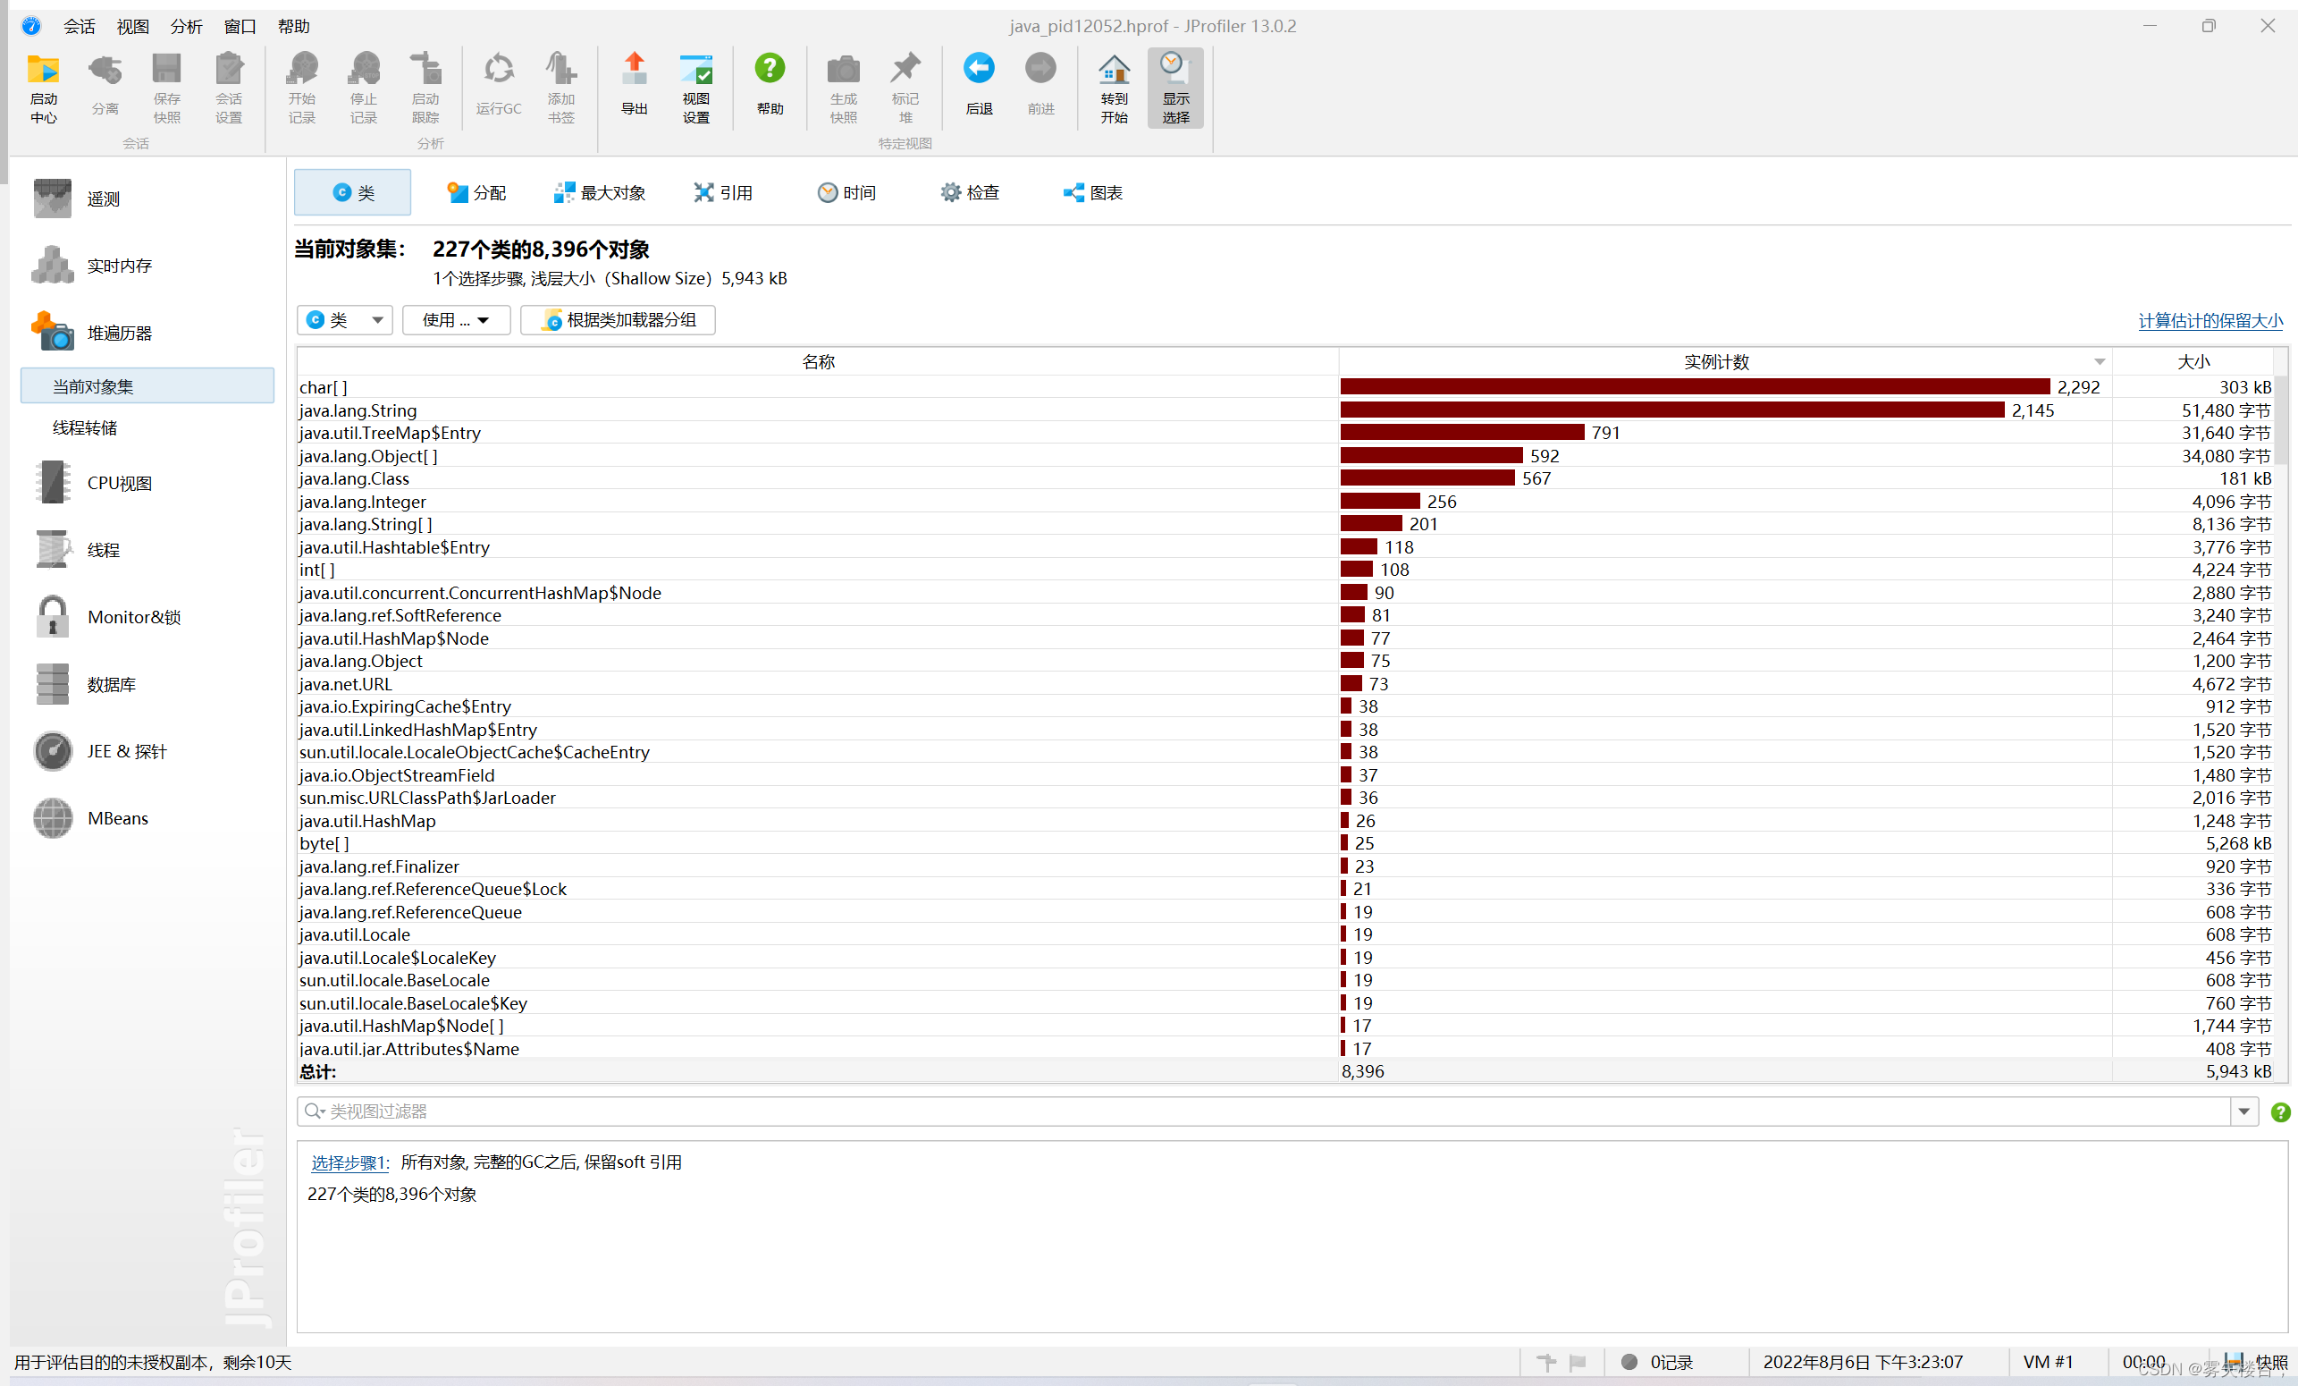Viewport: 2298px width, 1386px height.
Task: Click the 标记堆 mark heap icon
Action: [905, 88]
